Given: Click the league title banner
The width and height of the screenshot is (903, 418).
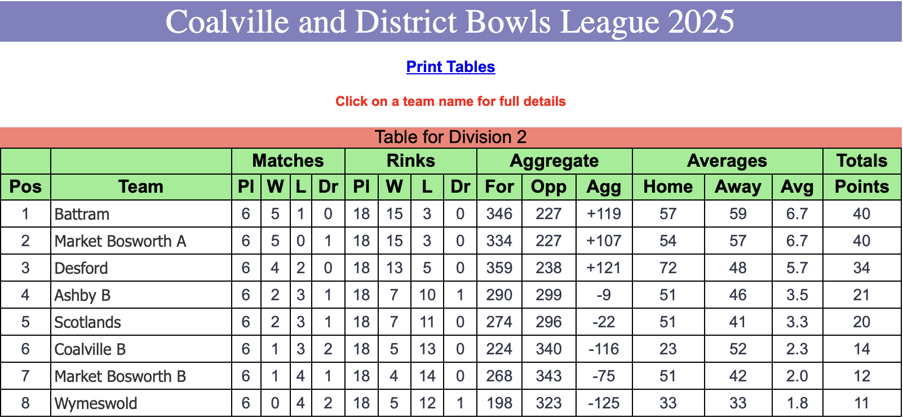Looking at the screenshot, I should [x=451, y=21].
